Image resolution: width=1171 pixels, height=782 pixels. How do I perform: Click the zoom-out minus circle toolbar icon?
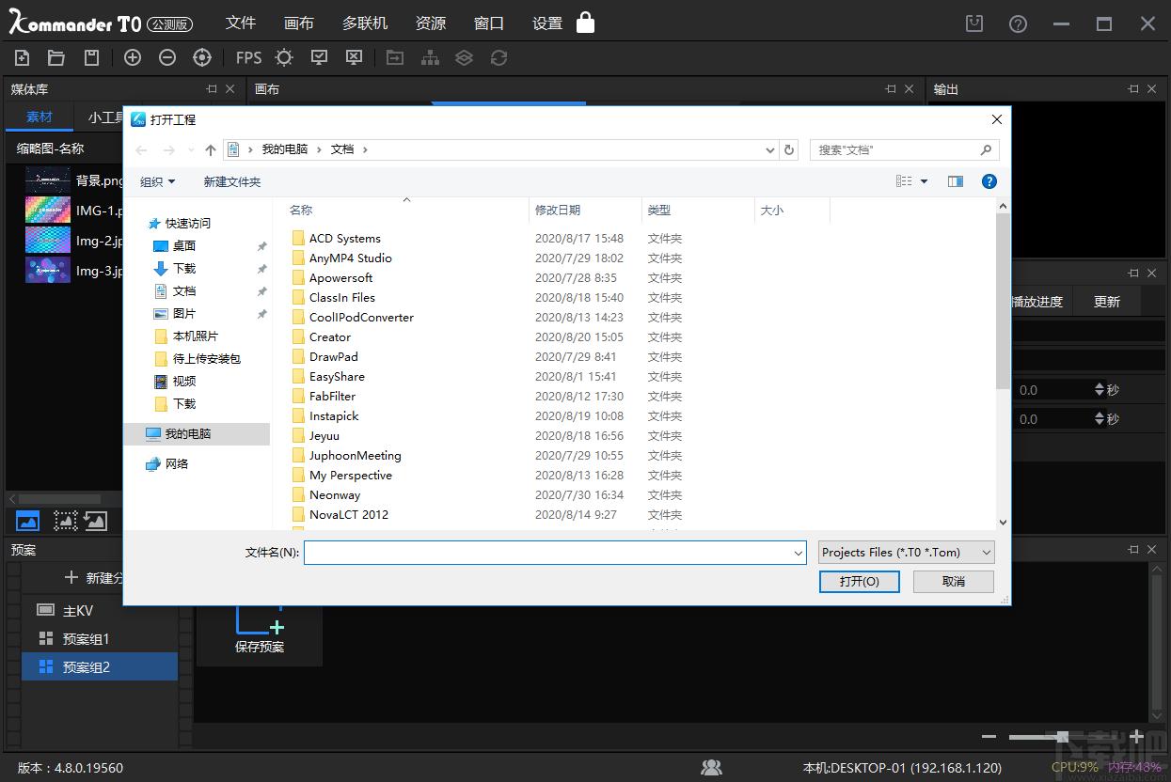167,58
